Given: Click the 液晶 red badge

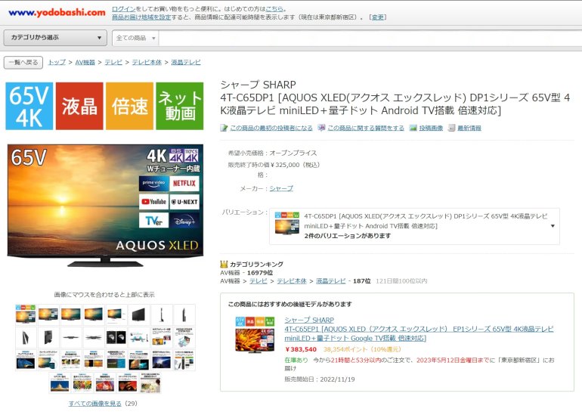Looking at the screenshot, I should pos(79,106).
